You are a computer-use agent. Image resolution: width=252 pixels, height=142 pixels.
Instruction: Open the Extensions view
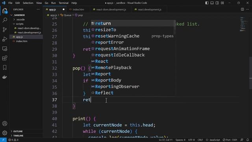[x=5, y=58]
